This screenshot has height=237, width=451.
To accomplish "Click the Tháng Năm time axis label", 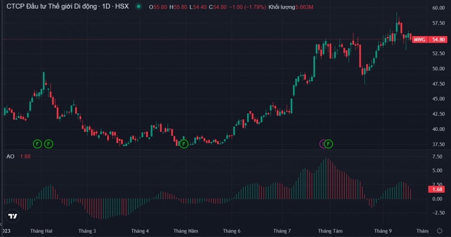I will point(186,231).
